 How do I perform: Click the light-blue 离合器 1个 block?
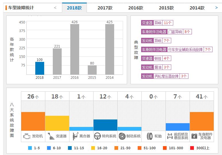point(81,129)
